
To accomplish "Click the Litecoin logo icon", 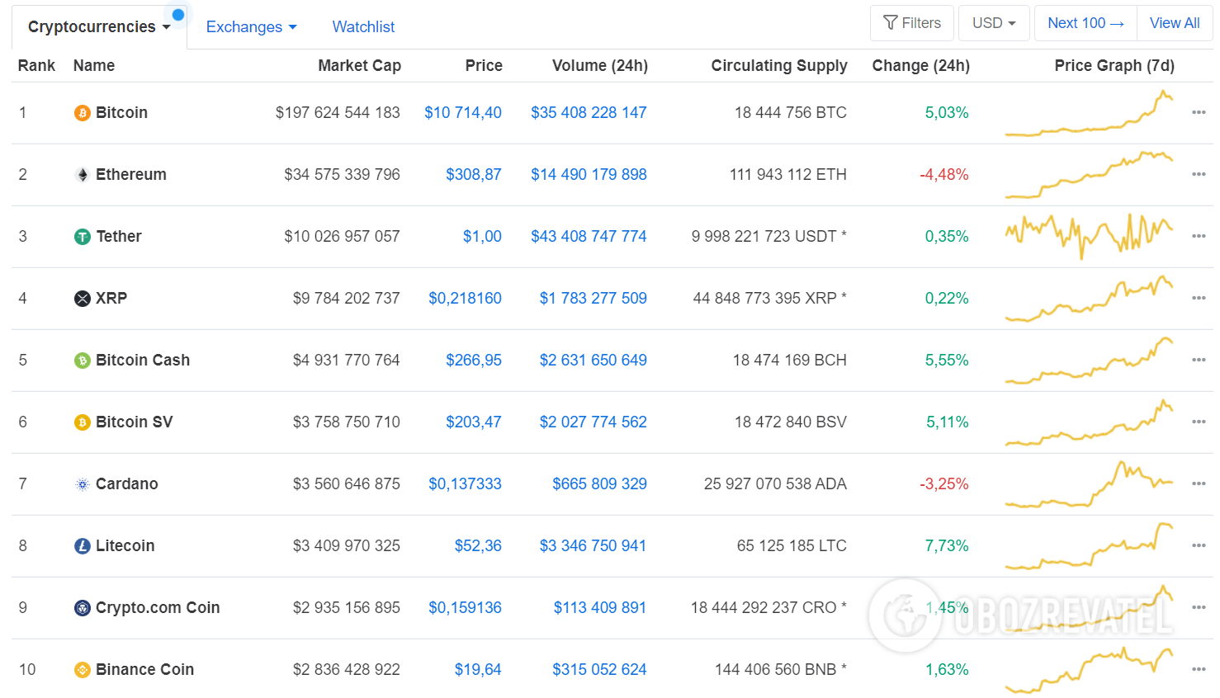I will pos(83,546).
